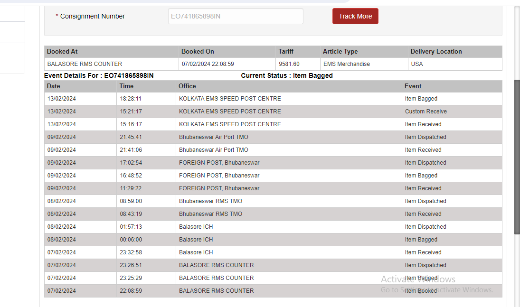Focus the Consignment Number input field
This screenshot has width=520, height=307.
[x=236, y=16]
